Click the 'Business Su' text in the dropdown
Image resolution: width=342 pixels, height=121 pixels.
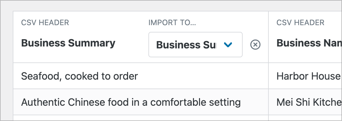click(186, 45)
